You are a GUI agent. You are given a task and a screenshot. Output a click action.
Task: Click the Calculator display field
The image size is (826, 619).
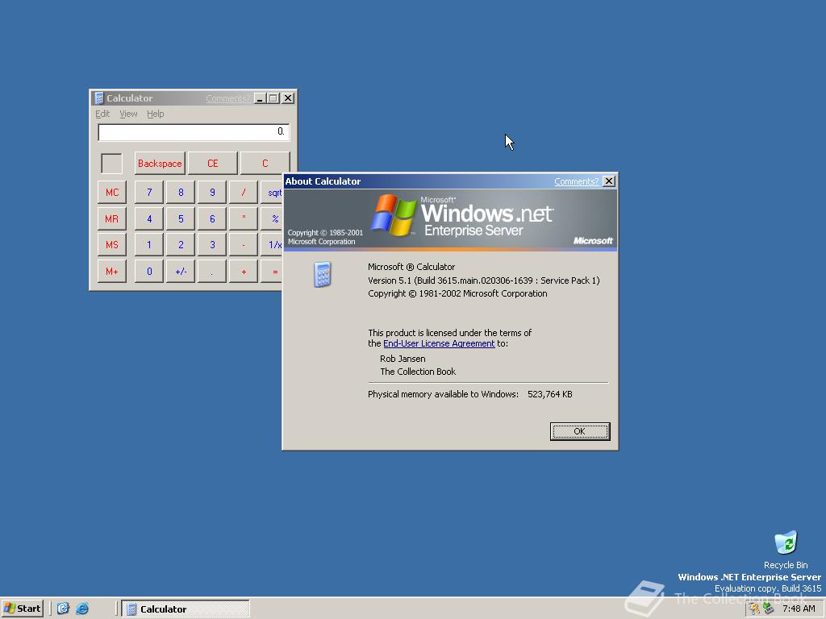[x=194, y=132]
